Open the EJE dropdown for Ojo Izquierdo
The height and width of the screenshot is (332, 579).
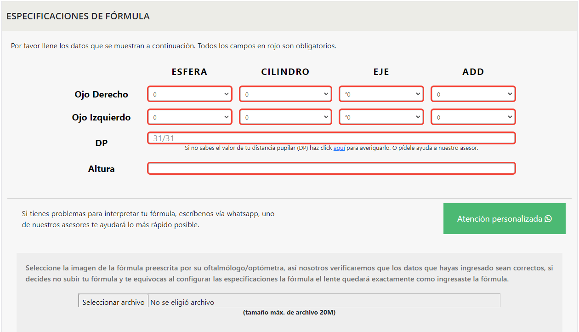pyautogui.click(x=381, y=117)
